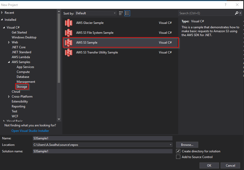Expand the Web node arrow

pyautogui.click(x=9, y=42)
